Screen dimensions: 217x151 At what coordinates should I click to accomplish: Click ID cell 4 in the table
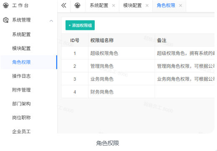75,92
